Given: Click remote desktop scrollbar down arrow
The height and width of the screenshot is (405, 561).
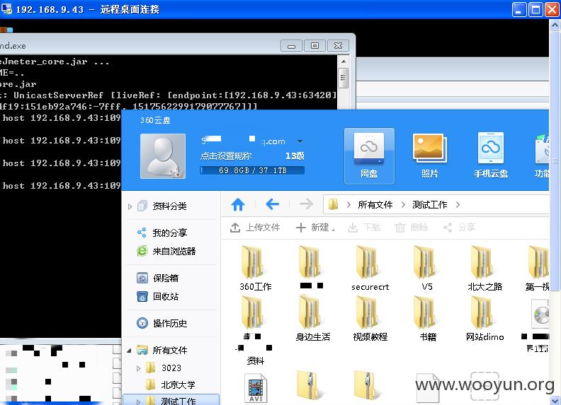Looking at the screenshot, I should 555,399.
